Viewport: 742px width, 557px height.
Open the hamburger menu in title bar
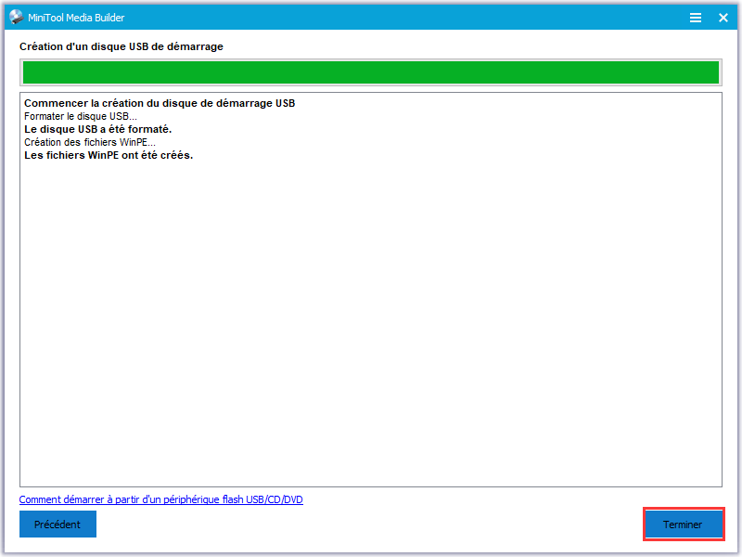[695, 18]
